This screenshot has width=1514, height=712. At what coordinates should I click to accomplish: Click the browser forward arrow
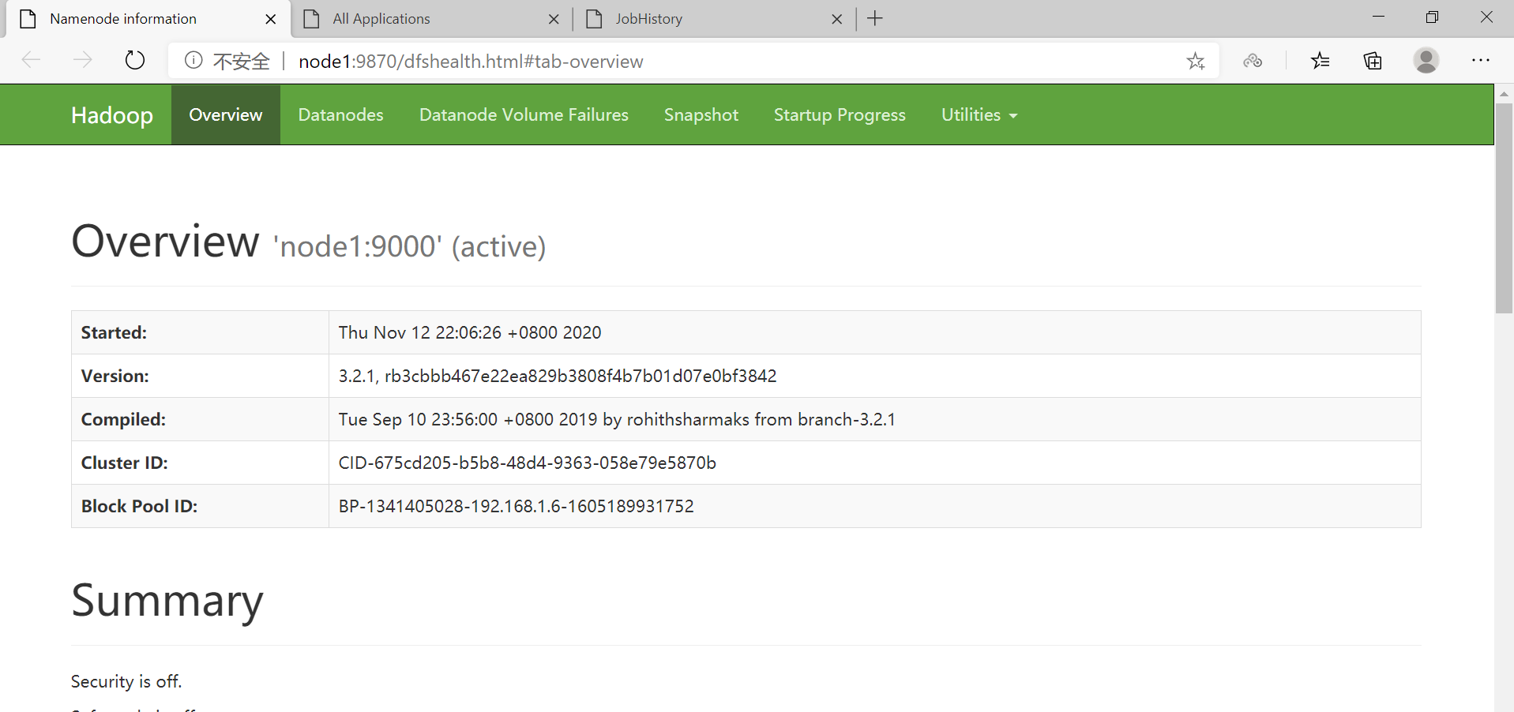[x=82, y=60]
